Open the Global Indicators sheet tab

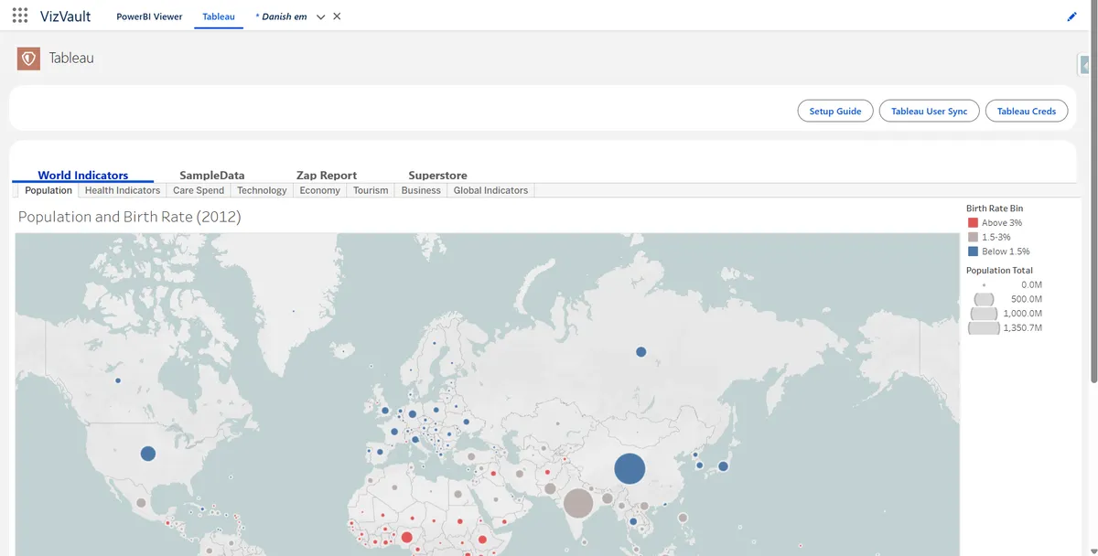pos(490,190)
